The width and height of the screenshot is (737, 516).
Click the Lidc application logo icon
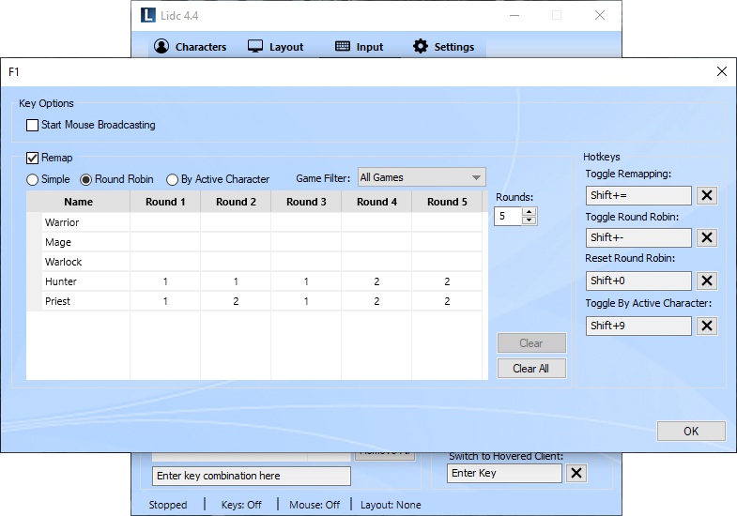148,15
